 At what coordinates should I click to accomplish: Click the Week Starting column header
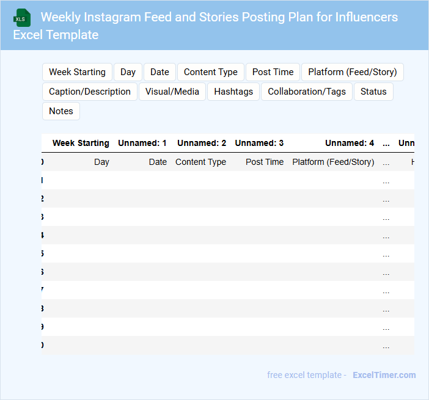(81, 144)
